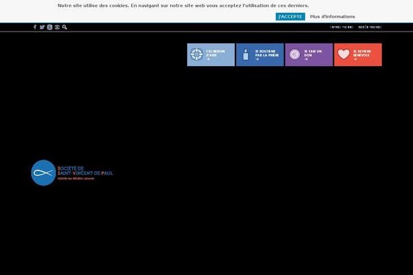Open Je soutiens par la prière tile
The width and height of the screenshot is (413, 275).
click(260, 55)
